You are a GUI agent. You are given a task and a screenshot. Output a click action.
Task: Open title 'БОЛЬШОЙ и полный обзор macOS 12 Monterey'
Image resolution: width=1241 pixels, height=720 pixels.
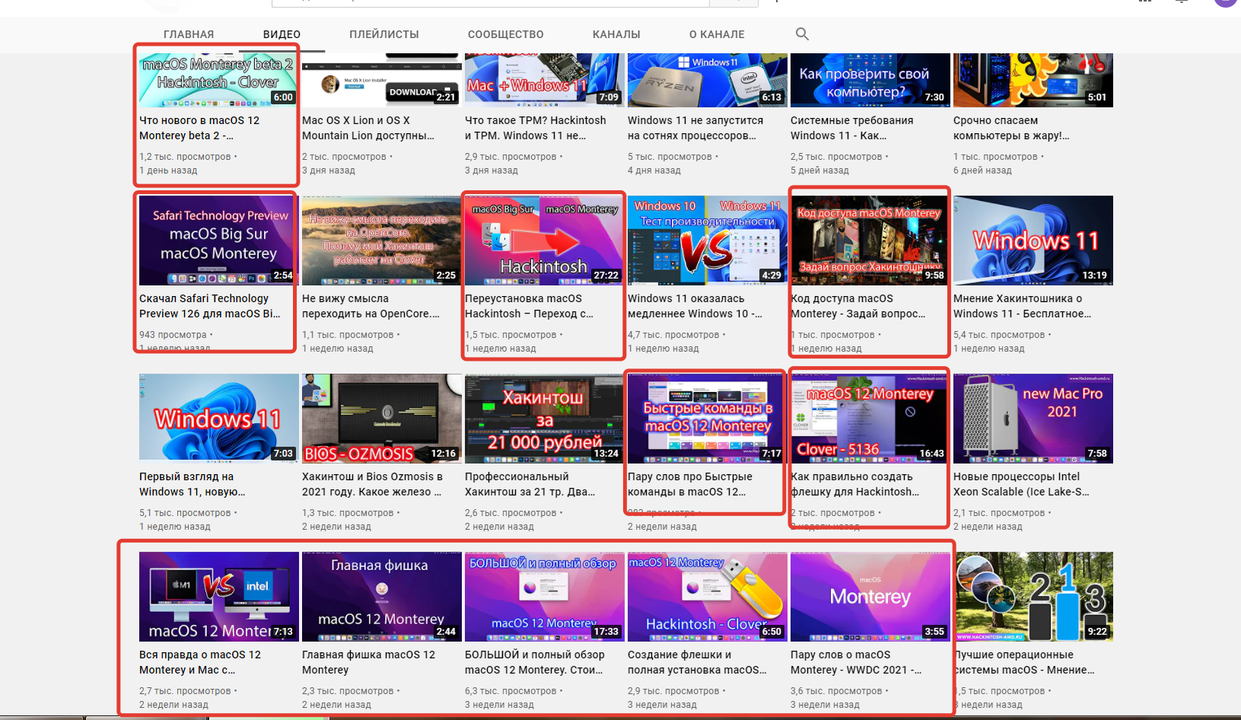point(535,662)
